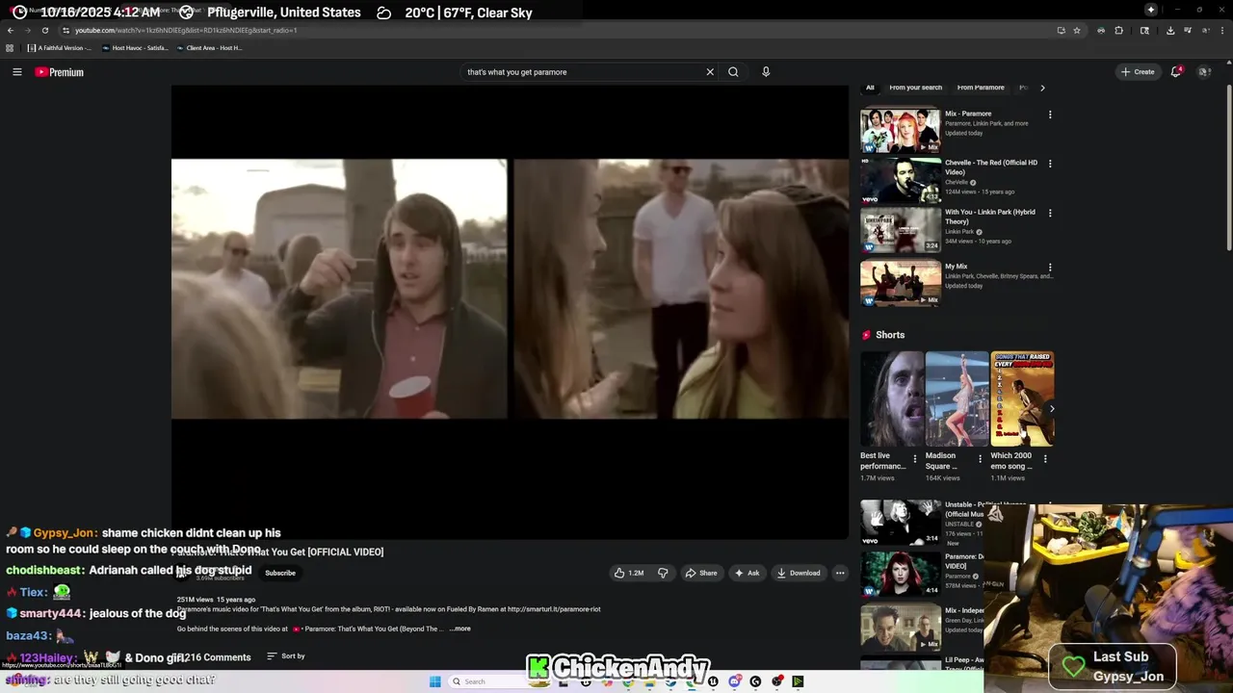Open the account avatar menu

1204,72
